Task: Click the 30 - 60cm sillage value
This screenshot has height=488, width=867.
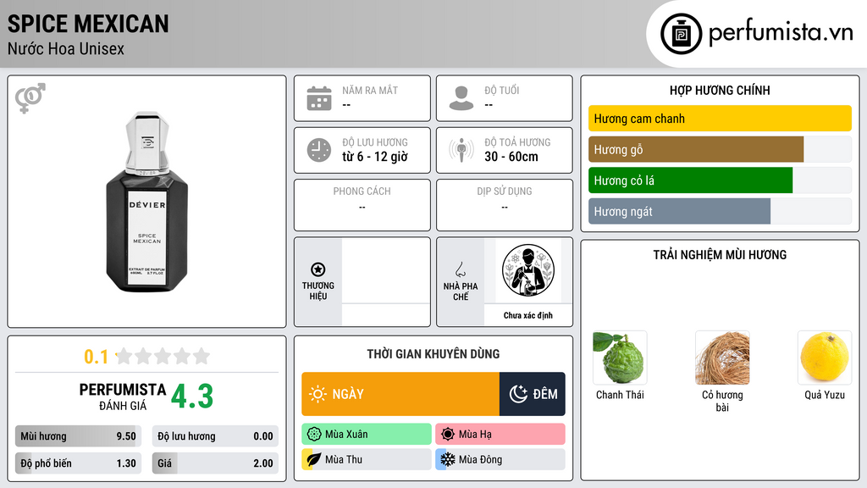Action: coord(511,157)
